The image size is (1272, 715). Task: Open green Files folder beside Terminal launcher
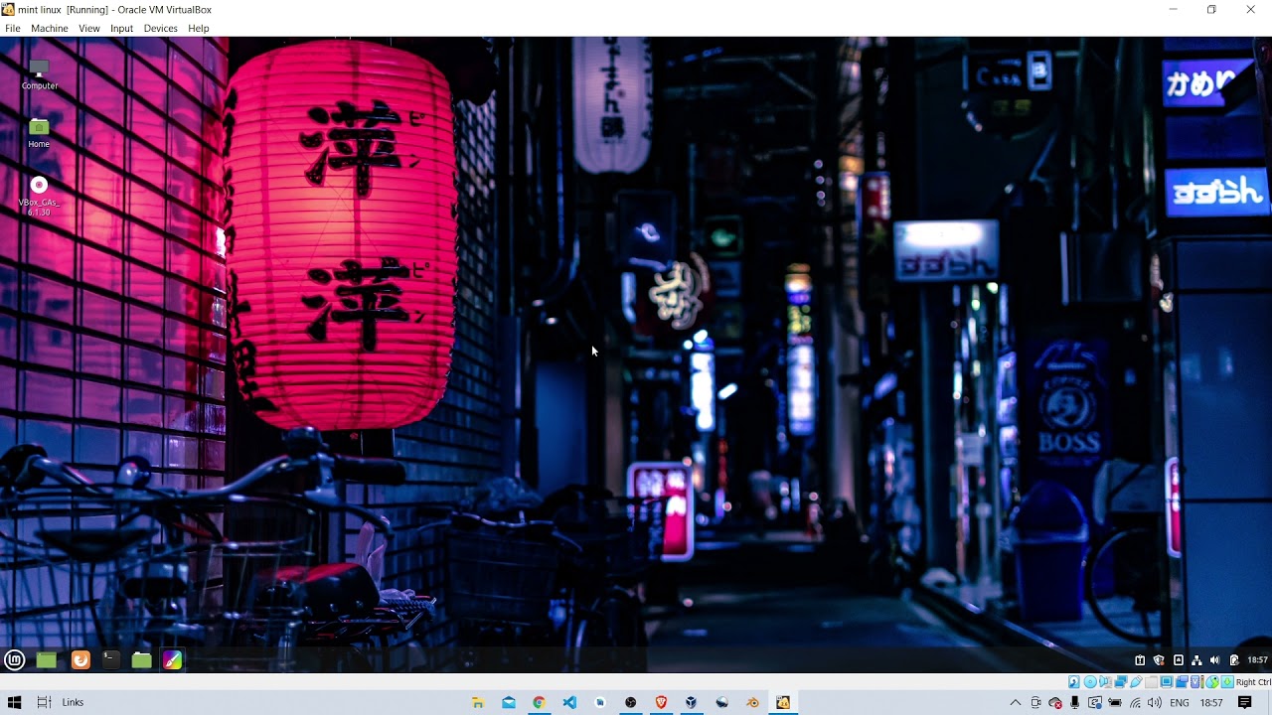click(x=141, y=659)
